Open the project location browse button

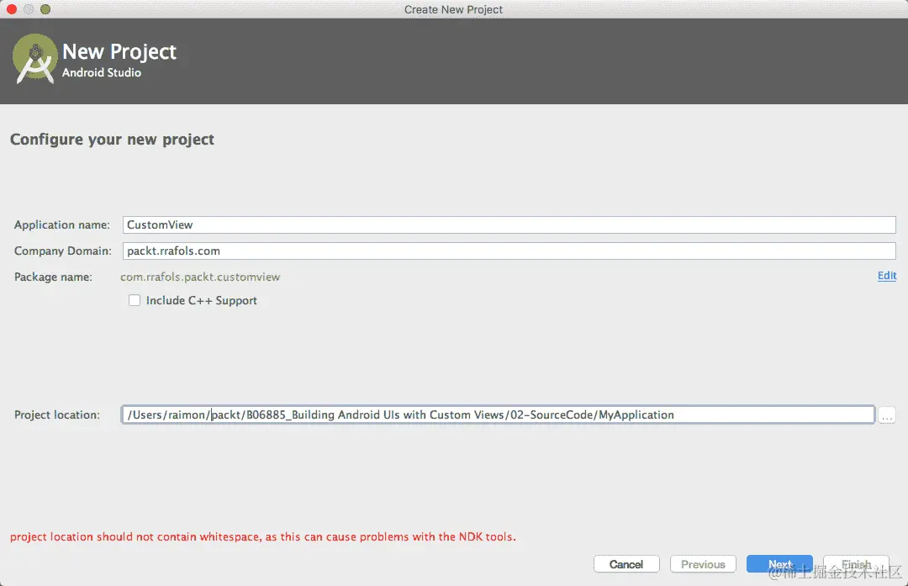click(x=887, y=415)
